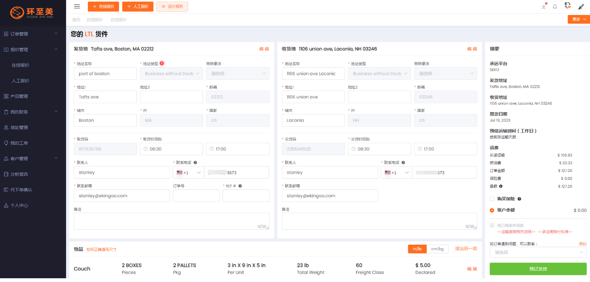
Task: Switch units to cm/kg
Action: (437, 249)
